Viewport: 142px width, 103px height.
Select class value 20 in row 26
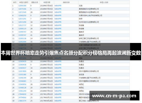pyautogui.click(x=31, y=88)
